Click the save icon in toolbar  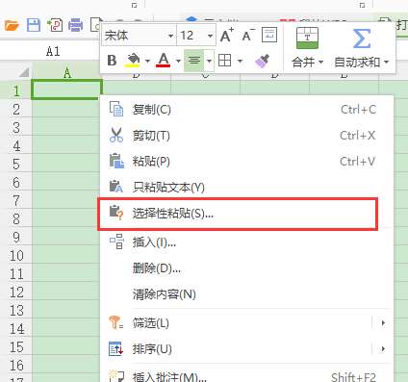[34, 25]
